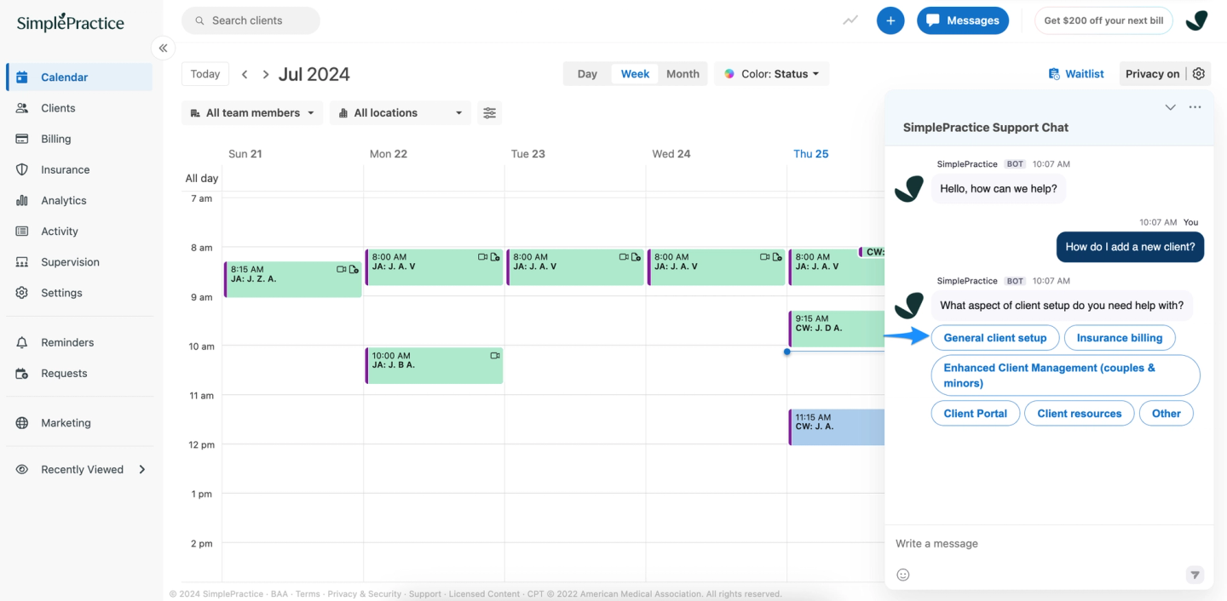Open All team members dropdown
The image size is (1227, 601).
pyautogui.click(x=252, y=112)
